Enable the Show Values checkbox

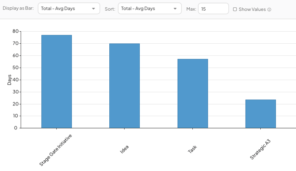coord(235,9)
